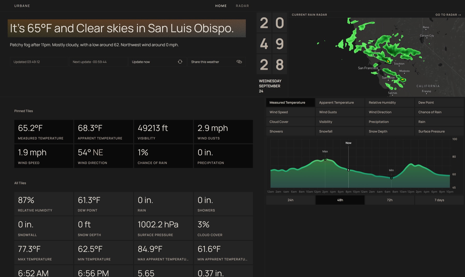Viewport: 465px width, 277px height.
Task: Set chart range to 7 days
Action: click(439, 200)
